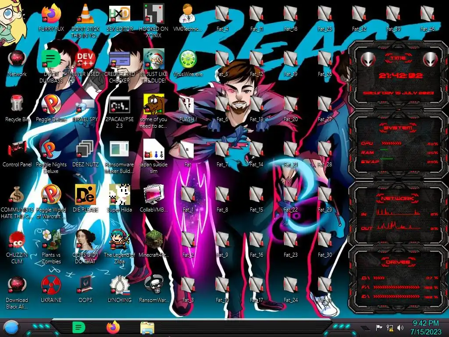Open the Fat_18 file icon
This screenshot has height=337, width=449.
point(290,14)
